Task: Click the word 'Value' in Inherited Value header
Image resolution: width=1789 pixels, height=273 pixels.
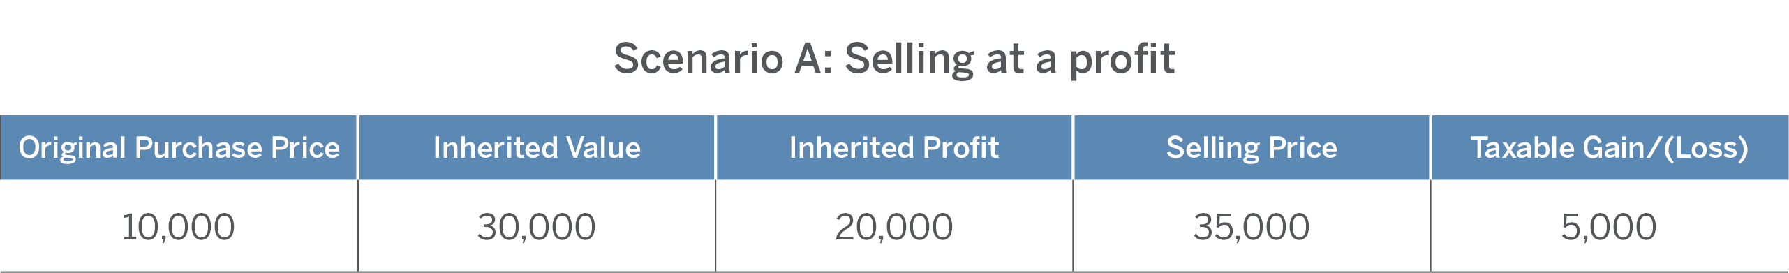Action: [604, 147]
